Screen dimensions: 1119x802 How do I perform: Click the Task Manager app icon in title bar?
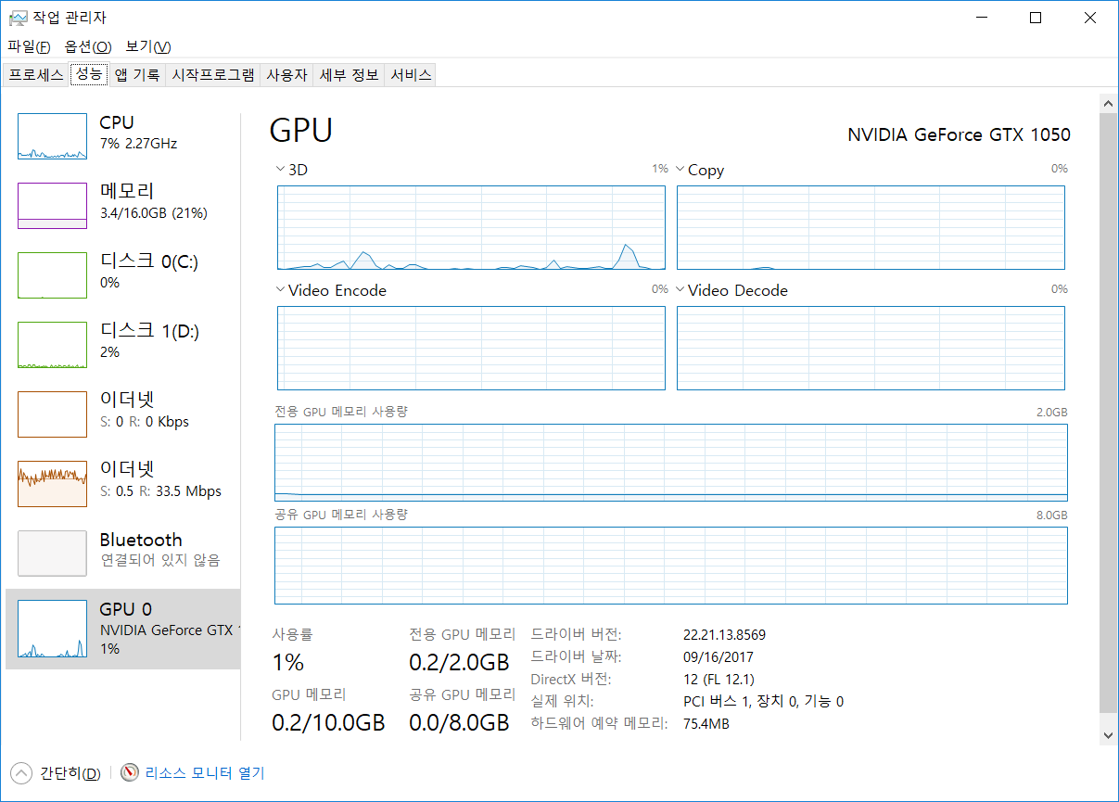click(18, 18)
